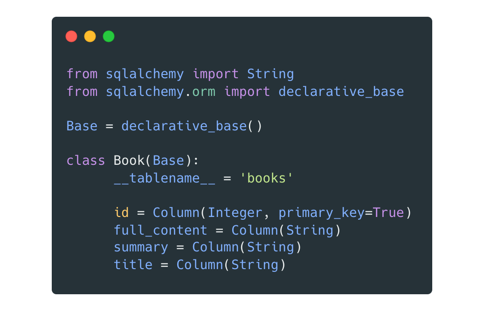Screen dimensions: 484x311
Task: Click the 'orm' module name
Action: 204,91
